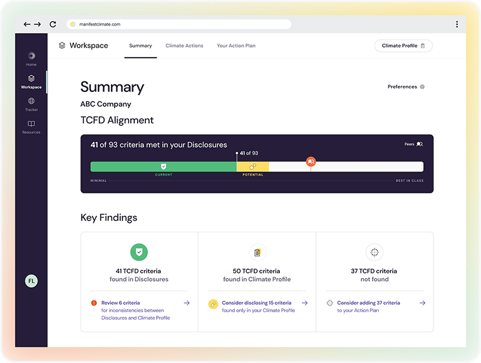Click the arrow next to Consider adding 37 criteria
Screen dimensions: 481x363
(422, 303)
